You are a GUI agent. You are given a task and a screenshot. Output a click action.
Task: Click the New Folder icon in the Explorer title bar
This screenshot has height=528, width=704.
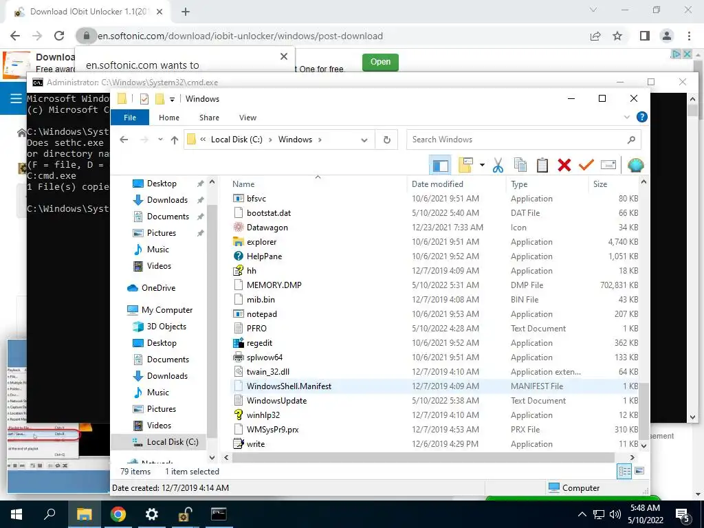159,99
